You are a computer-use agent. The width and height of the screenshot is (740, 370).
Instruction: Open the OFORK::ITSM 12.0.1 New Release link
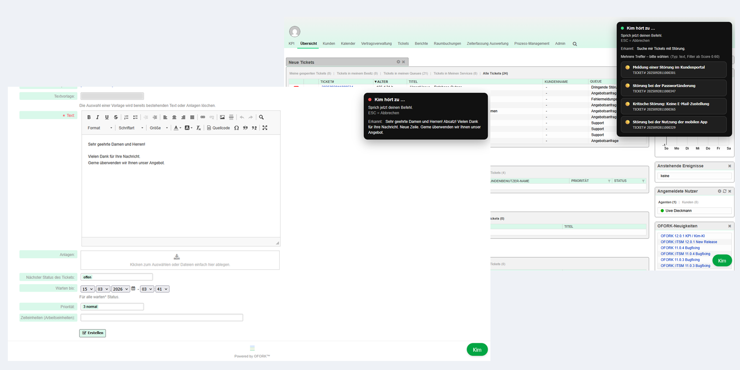[x=689, y=242]
